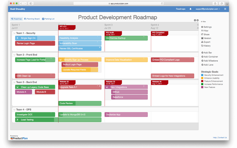Image resolution: width=237 pixels, height=148 pixels.
Task: Expand the Single Sign On bar
Action: (x=17, y=38)
